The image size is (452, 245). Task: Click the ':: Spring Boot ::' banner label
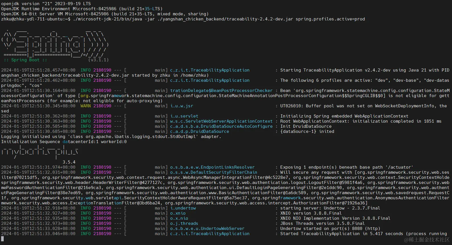click(x=26, y=60)
